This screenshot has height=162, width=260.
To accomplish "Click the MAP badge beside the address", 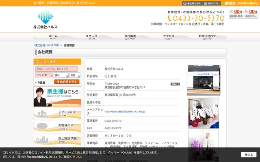I will click(x=175, y=84).
